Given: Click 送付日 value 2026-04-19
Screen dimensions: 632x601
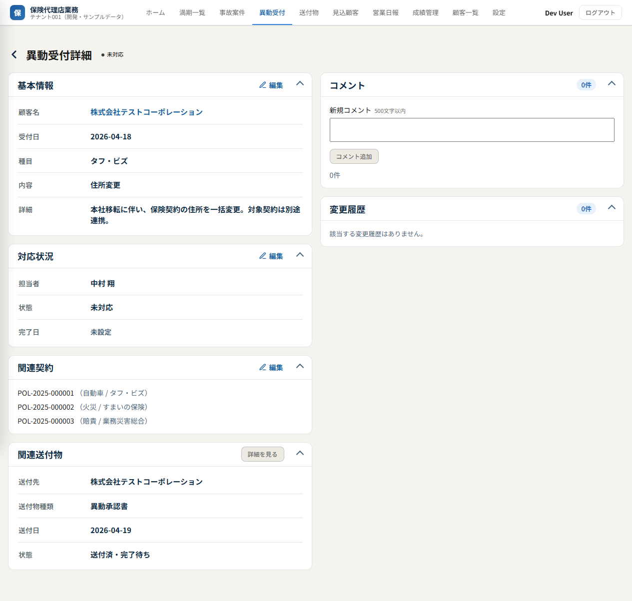Looking at the screenshot, I should (x=111, y=530).
